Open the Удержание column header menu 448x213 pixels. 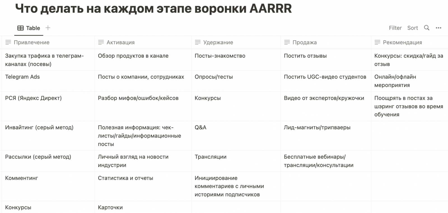click(x=236, y=42)
